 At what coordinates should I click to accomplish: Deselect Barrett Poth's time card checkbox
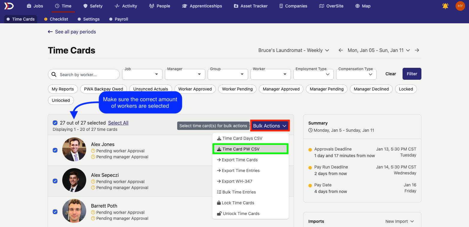pyautogui.click(x=55, y=212)
